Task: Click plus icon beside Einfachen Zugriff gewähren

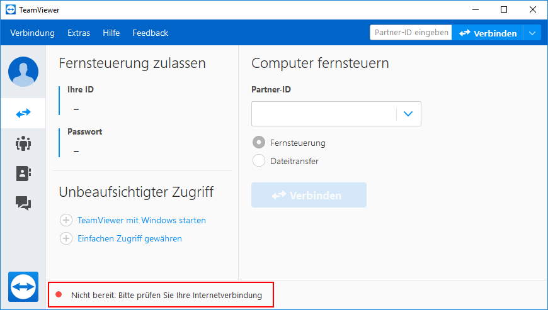Action: point(66,238)
